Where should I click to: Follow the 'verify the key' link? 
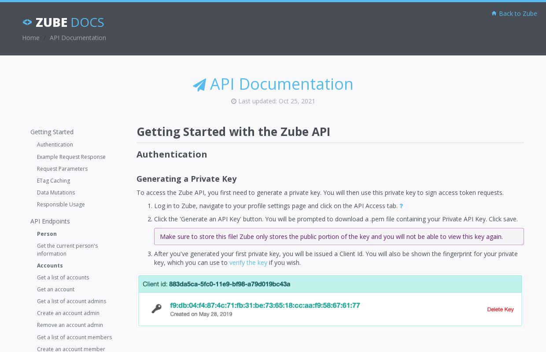tap(248, 263)
